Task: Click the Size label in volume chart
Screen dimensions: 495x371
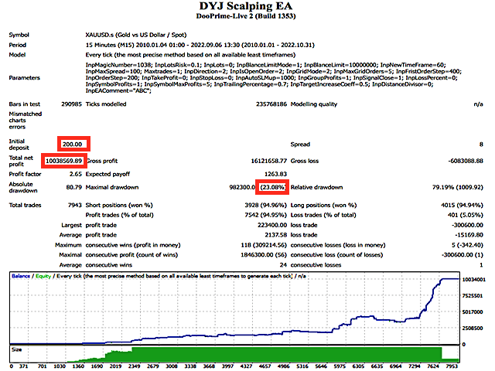Action: (x=16, y=349)
